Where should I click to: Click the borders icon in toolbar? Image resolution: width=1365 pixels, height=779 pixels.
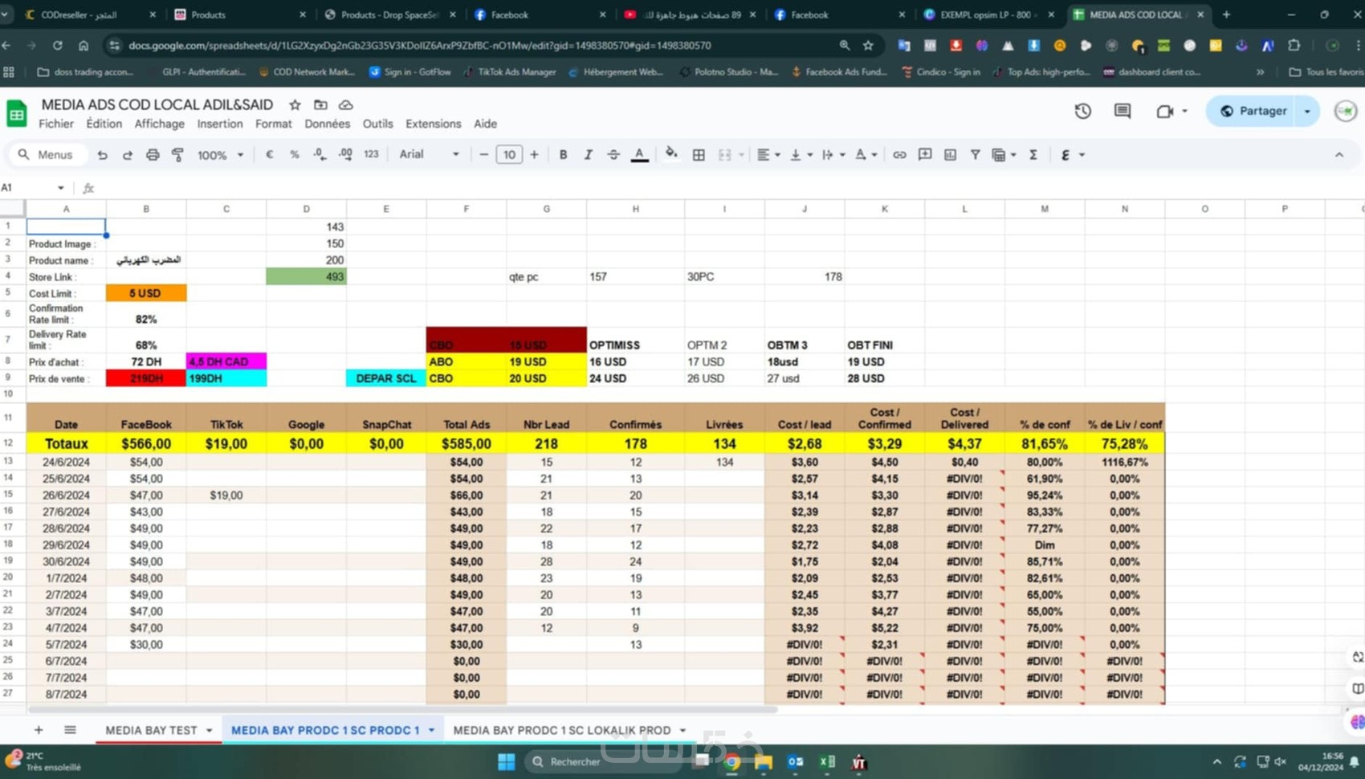pyautogui.click(x=699, y=155)
